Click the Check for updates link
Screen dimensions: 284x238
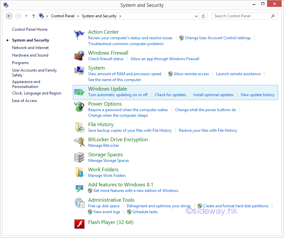coord(170,95)
